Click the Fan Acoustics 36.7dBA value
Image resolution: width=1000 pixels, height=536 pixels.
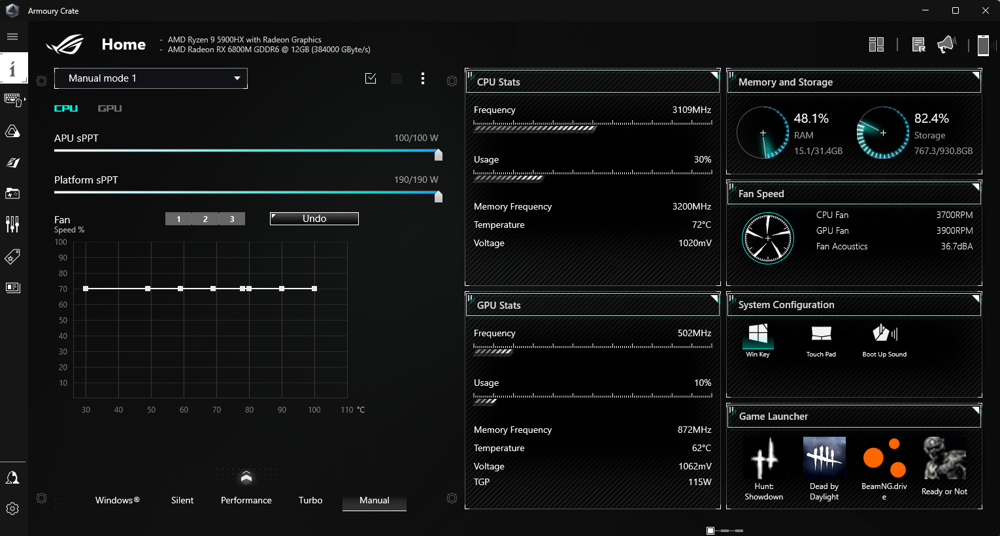coord(957,246)
